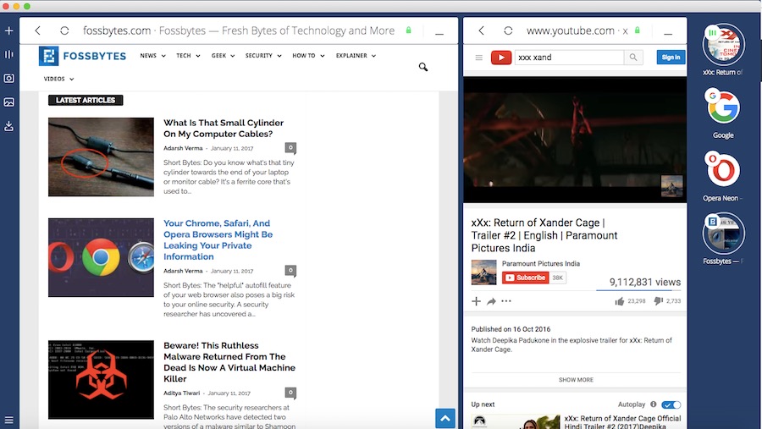Click the Add to playlist plus icon

click(476, 301)
